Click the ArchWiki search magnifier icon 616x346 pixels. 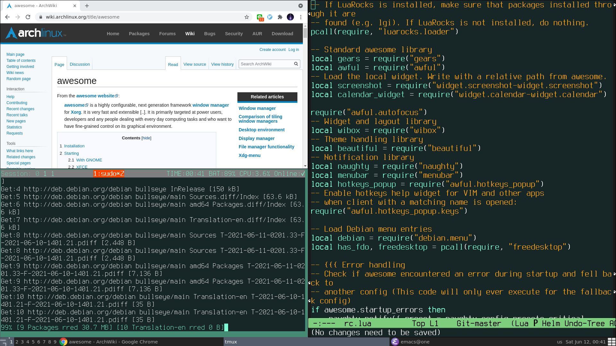[x=296, y=64]
